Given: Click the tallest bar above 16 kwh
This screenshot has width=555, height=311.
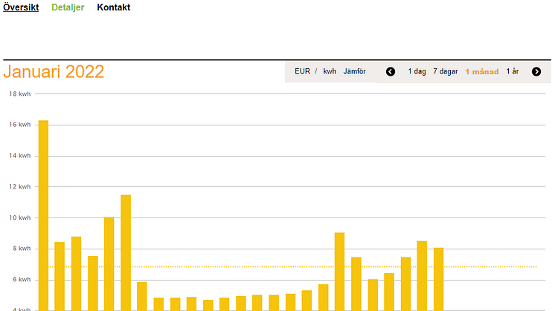Looking at the screenshot, I should tap(43, 216).
